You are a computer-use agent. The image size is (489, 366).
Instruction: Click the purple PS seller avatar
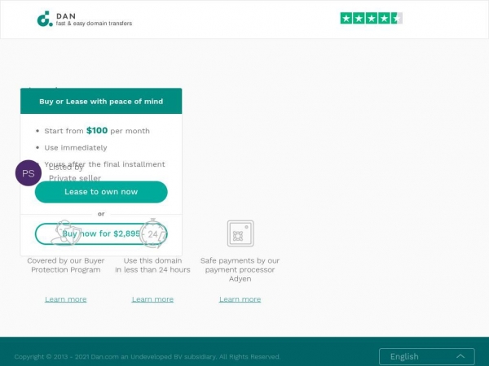[x=29, y=173]
